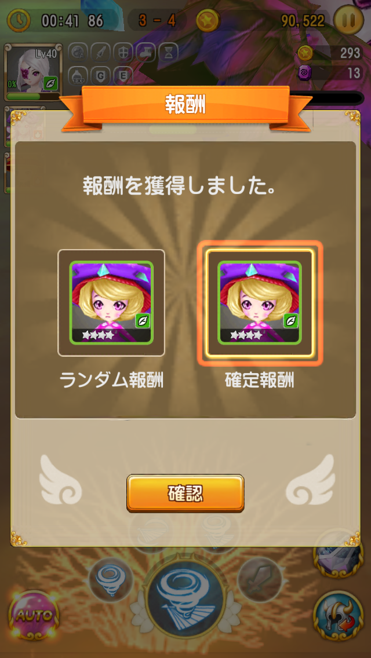Select the 確定報酬 highlighted character card
The width and height of the screenshot is (371, 658).
(260, 302)
